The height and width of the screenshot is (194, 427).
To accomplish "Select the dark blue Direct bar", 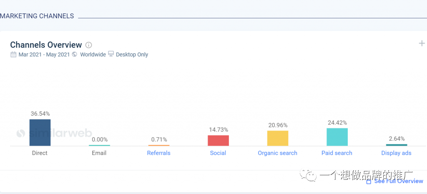I will [40, 132].
